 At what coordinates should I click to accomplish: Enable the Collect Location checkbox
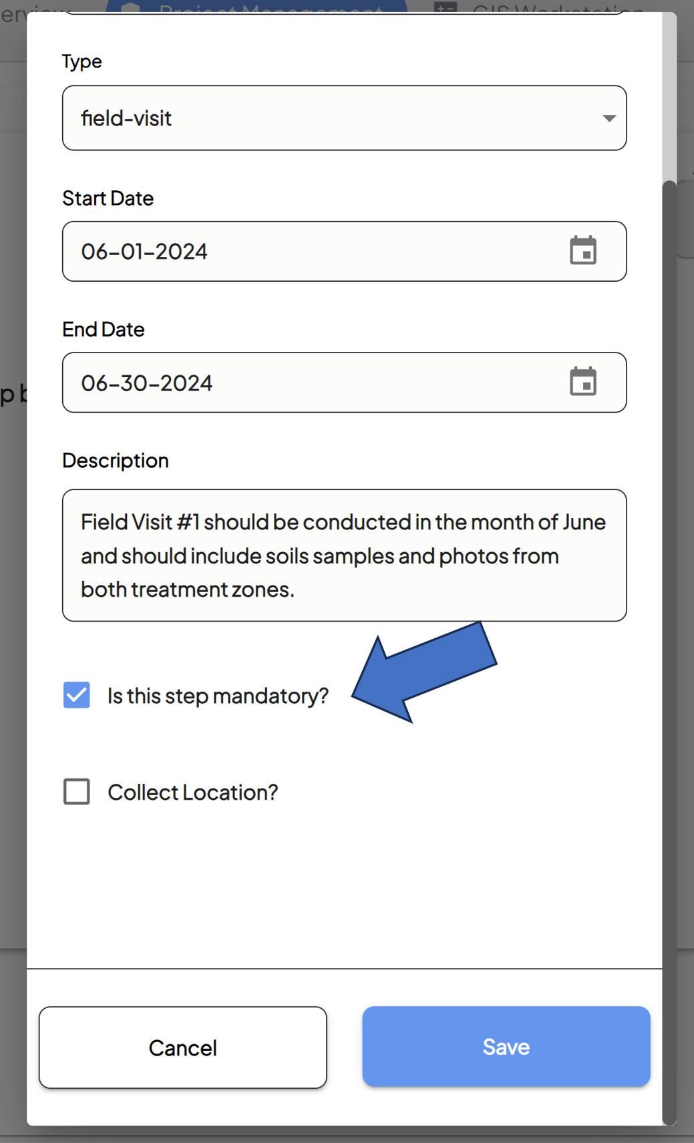(77, 792)
